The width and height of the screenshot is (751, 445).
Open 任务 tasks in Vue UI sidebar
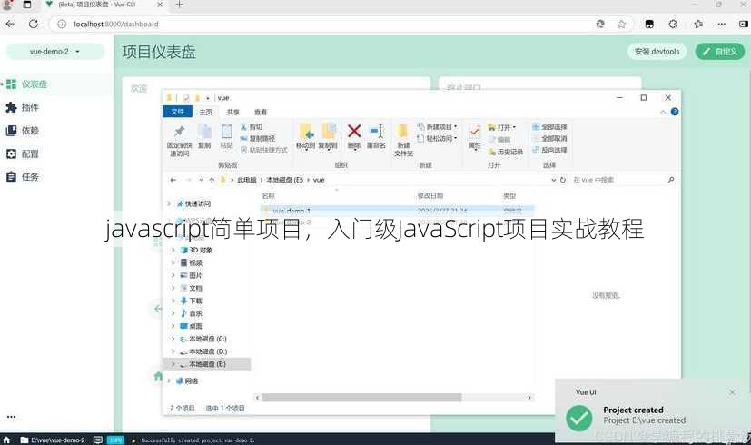pyautogui.click(x=56, y=177)
